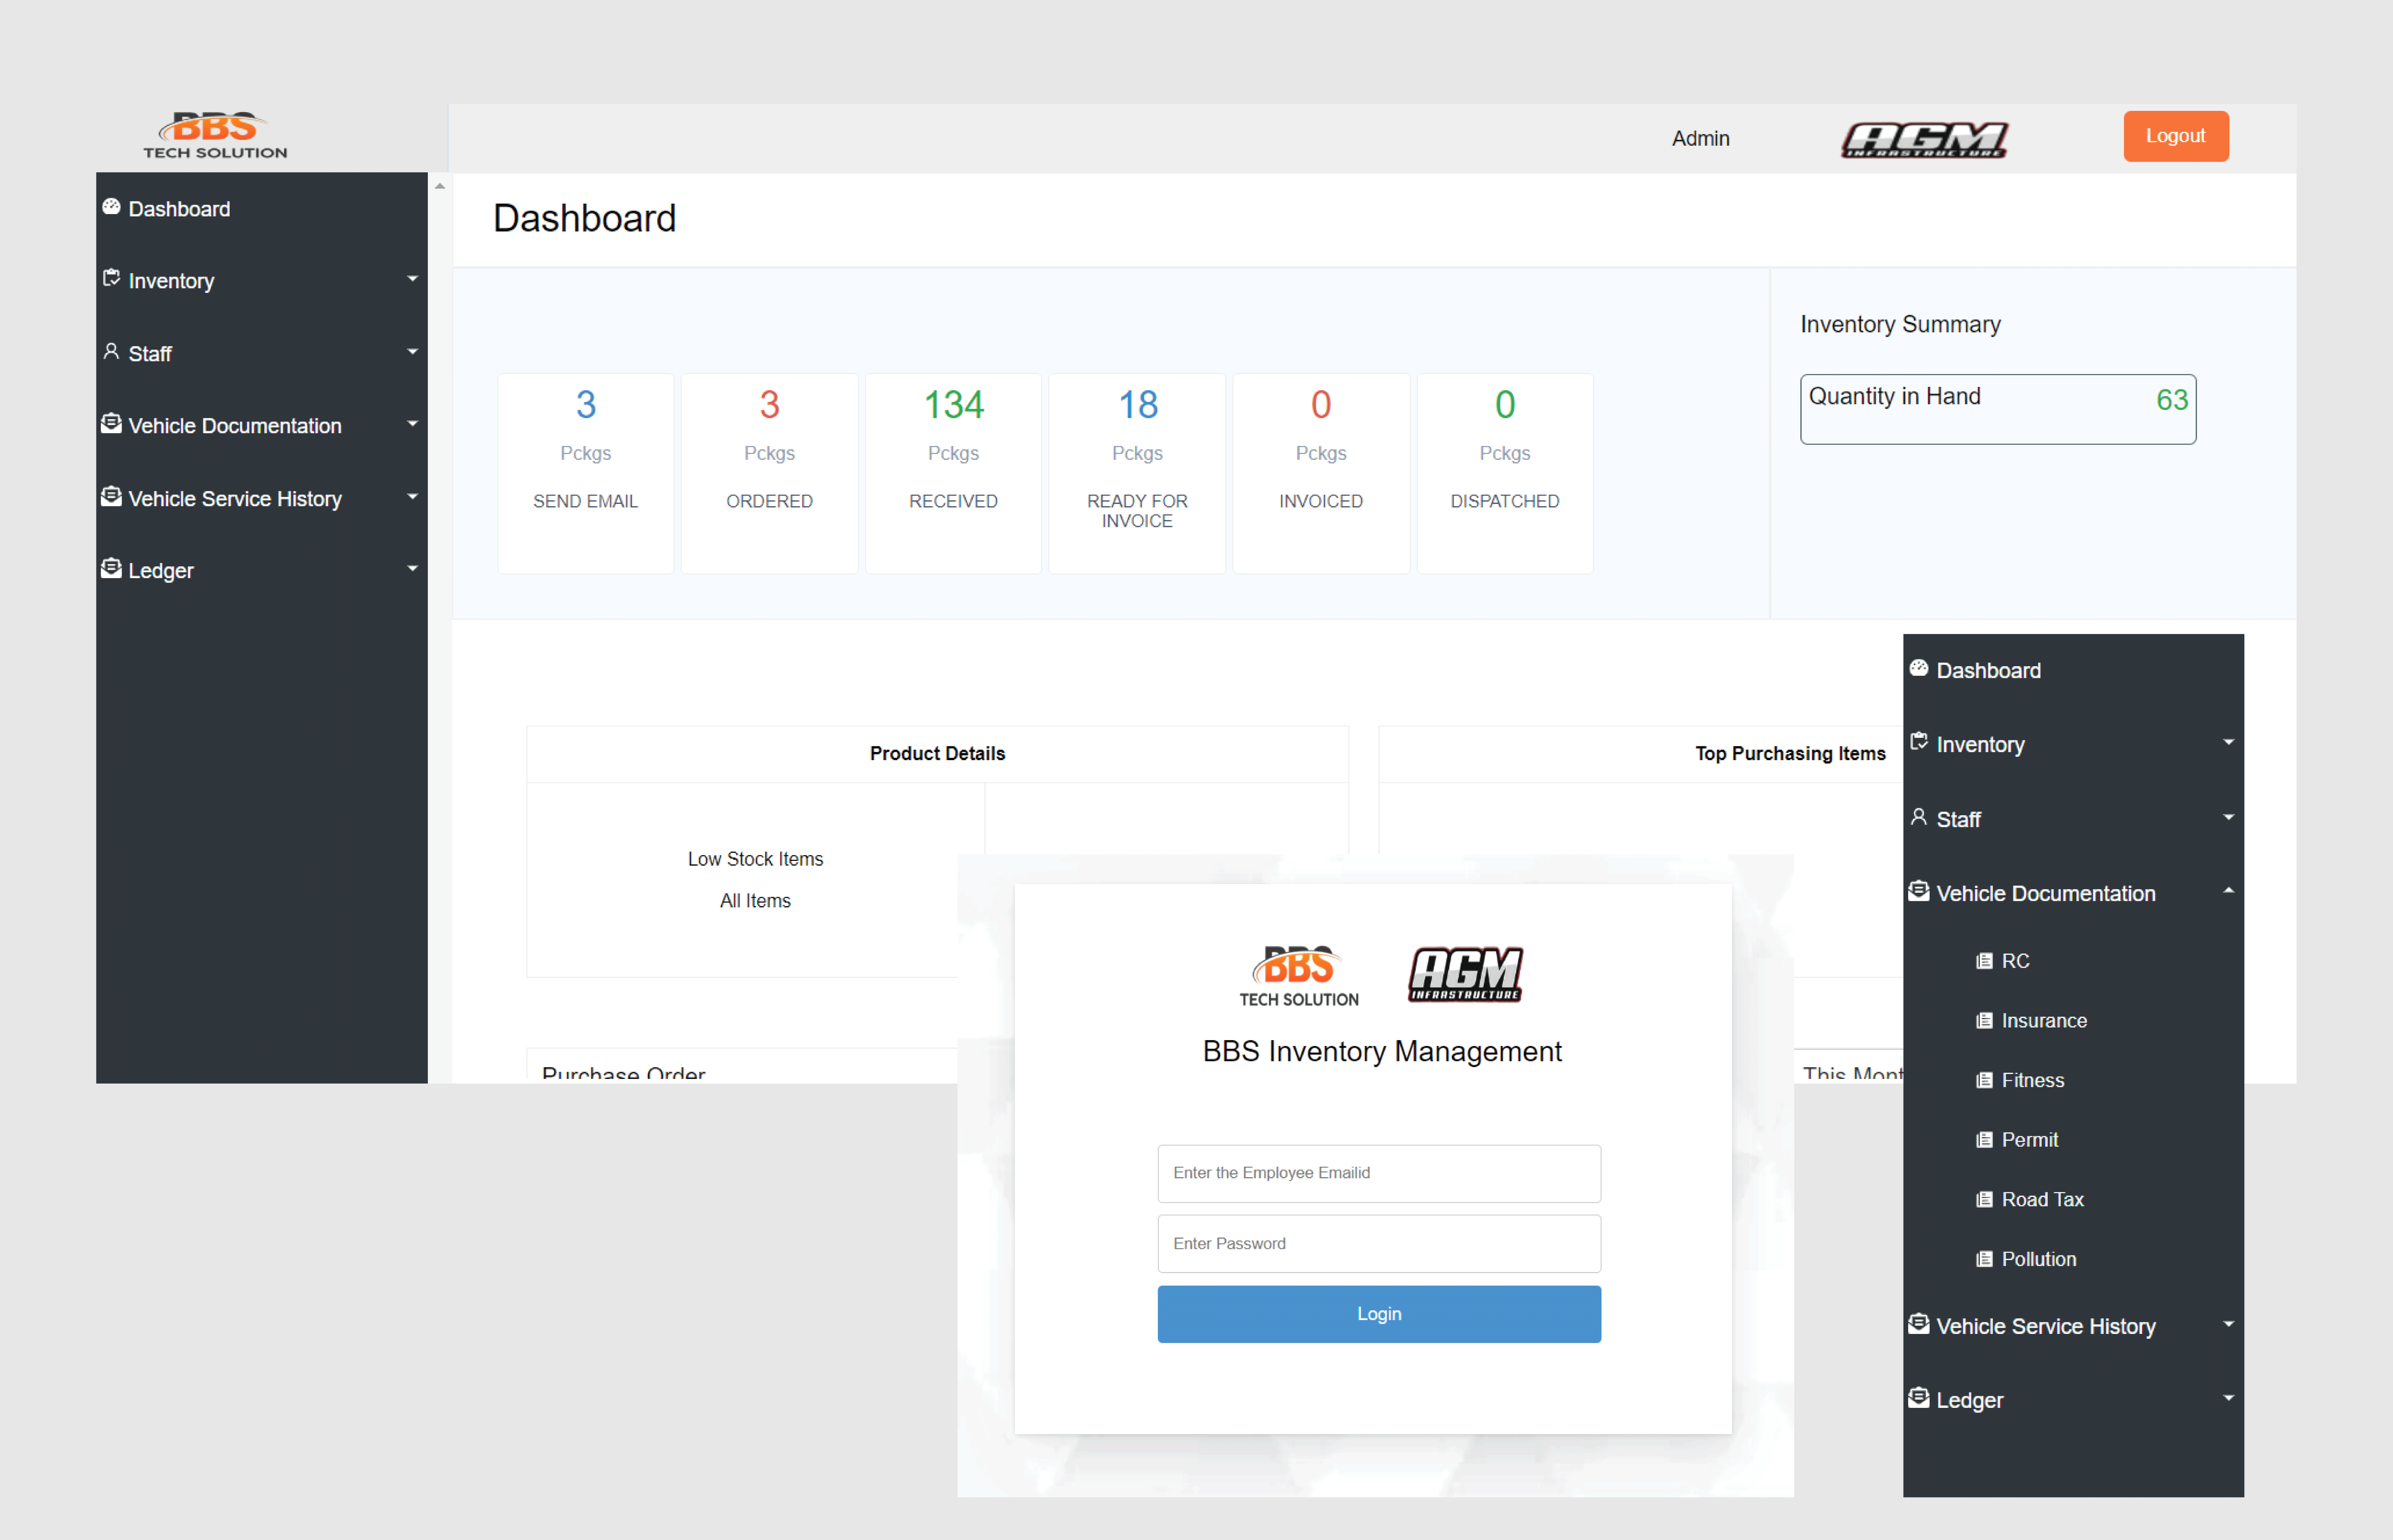This screenshot has width=2393, height=1540.
Task: Click the blue Login button
Action: (x=1379, y=1314)
